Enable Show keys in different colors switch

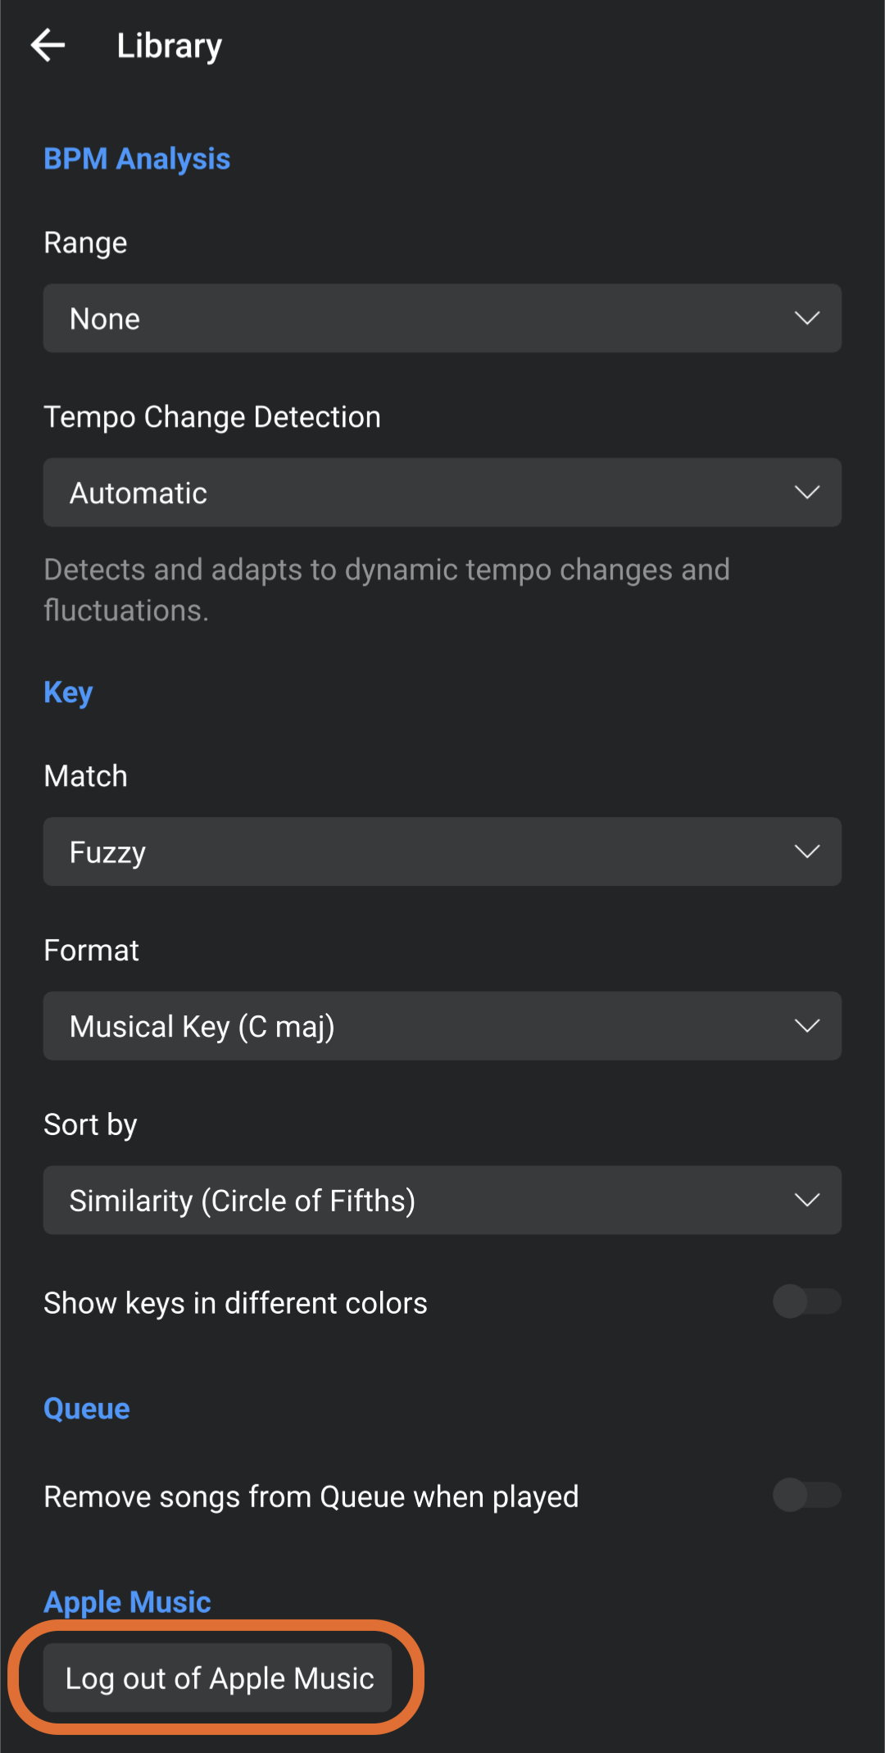(x=806, y=1301)
